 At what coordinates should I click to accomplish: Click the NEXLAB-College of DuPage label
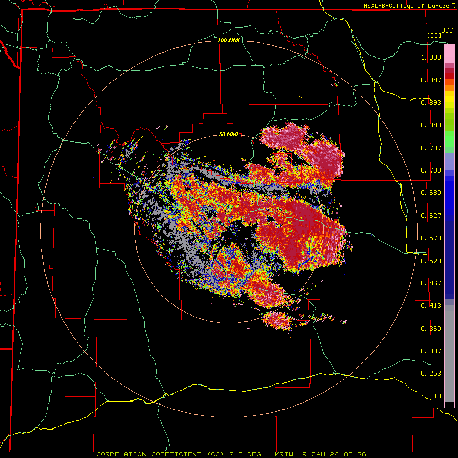point(407,6)
